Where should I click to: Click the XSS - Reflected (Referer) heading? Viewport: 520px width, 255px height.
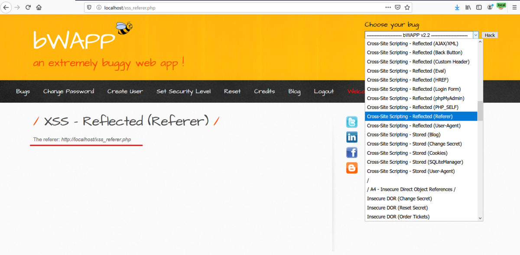pyautogui.click(x=127, y=121)
